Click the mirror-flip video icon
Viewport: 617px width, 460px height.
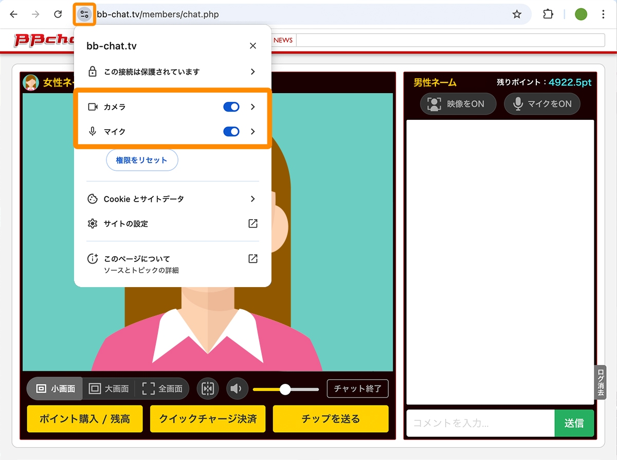tap(208, 388)
